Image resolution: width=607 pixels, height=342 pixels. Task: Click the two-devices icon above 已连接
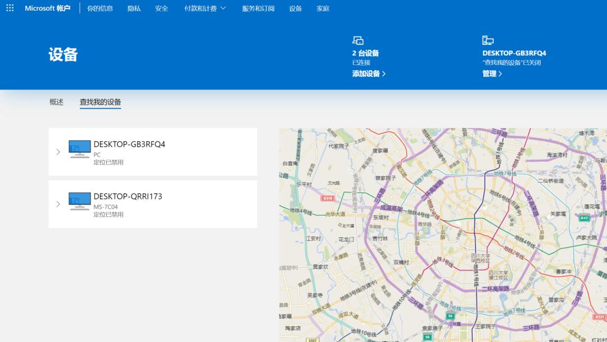pos(358,39)
